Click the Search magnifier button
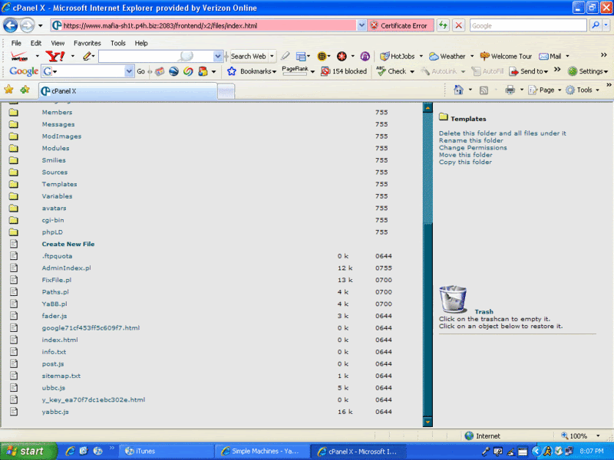 pyautogui.click(x=597, y=25)
